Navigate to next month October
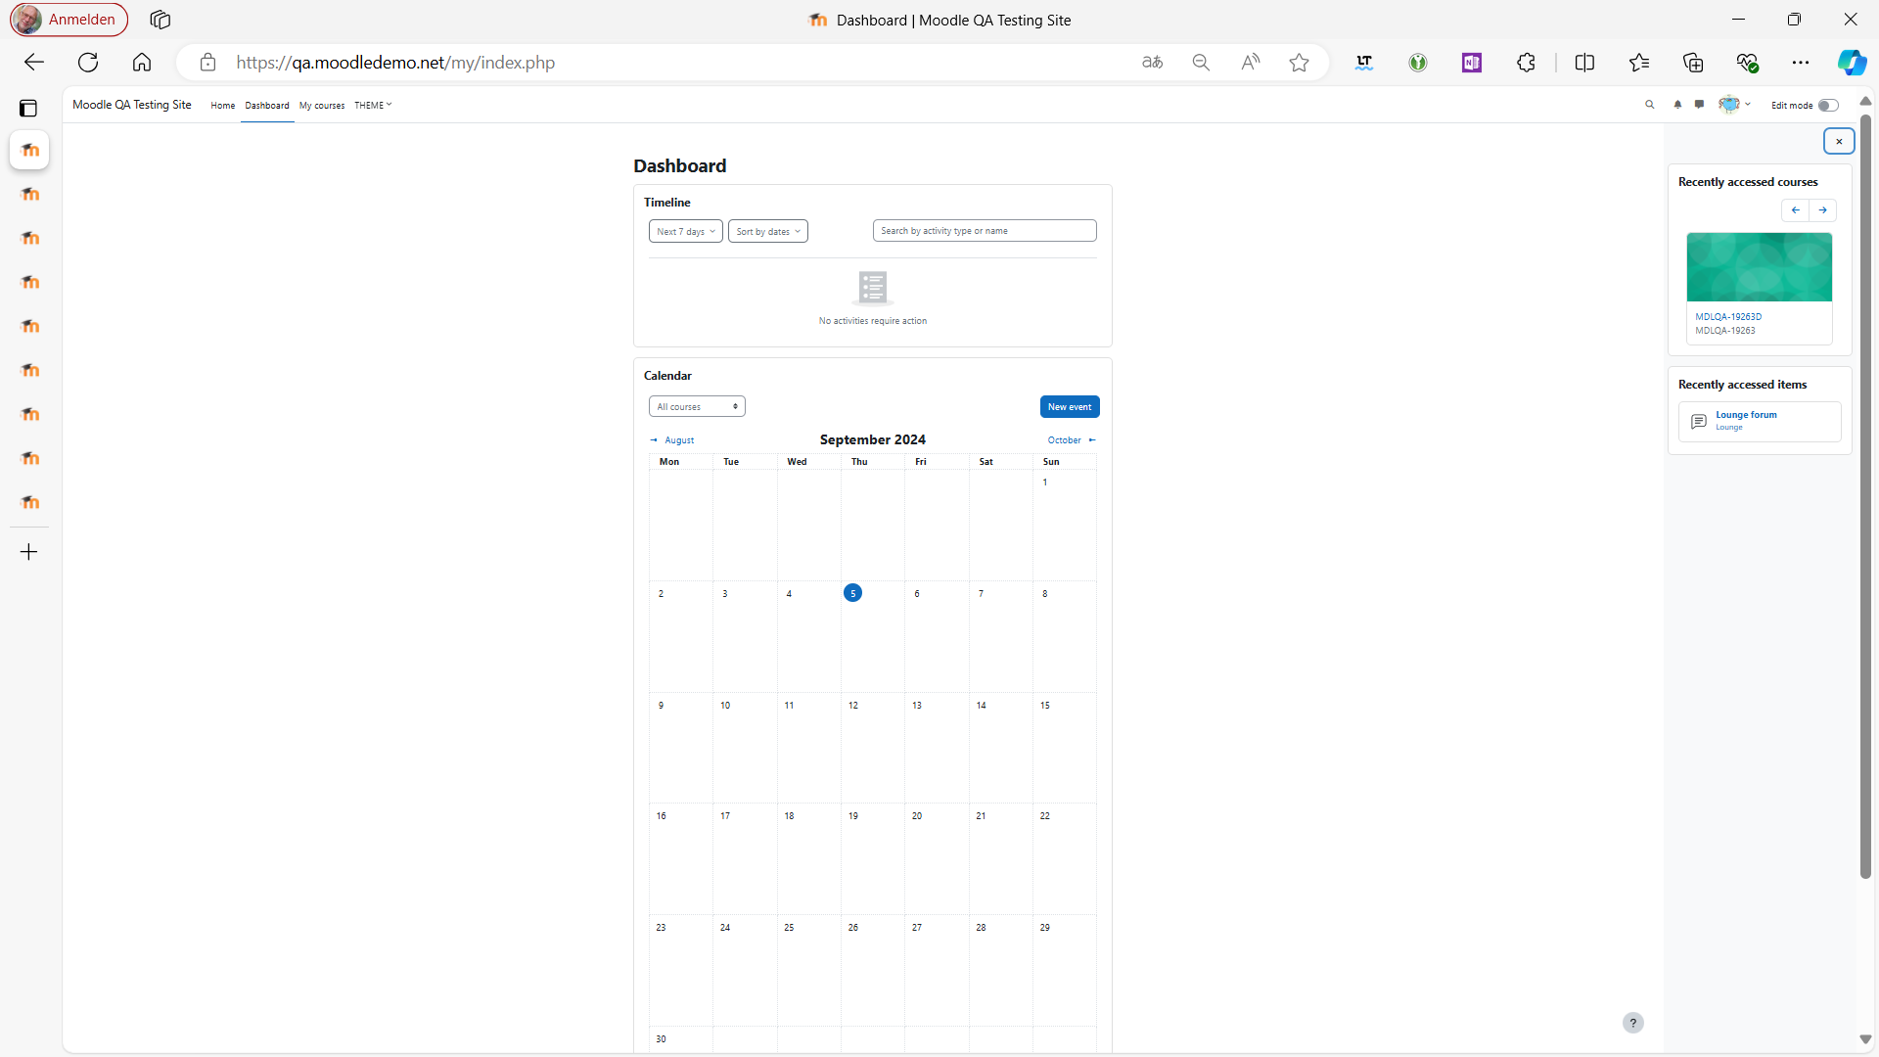Screen dimensions: 1879x1057 tap(1072, 440)
